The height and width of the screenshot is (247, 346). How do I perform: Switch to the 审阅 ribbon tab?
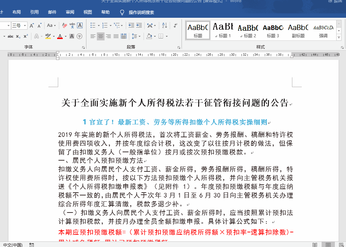tap(69, 12)
